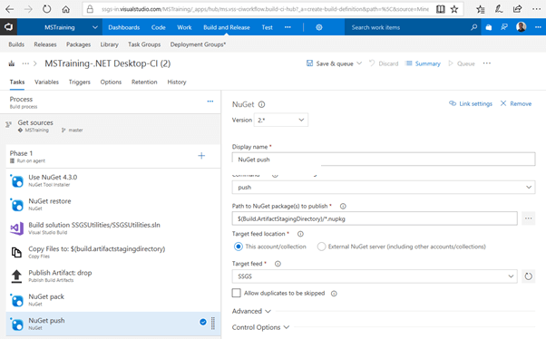
Task: Click Link settings
Action: 471,103
